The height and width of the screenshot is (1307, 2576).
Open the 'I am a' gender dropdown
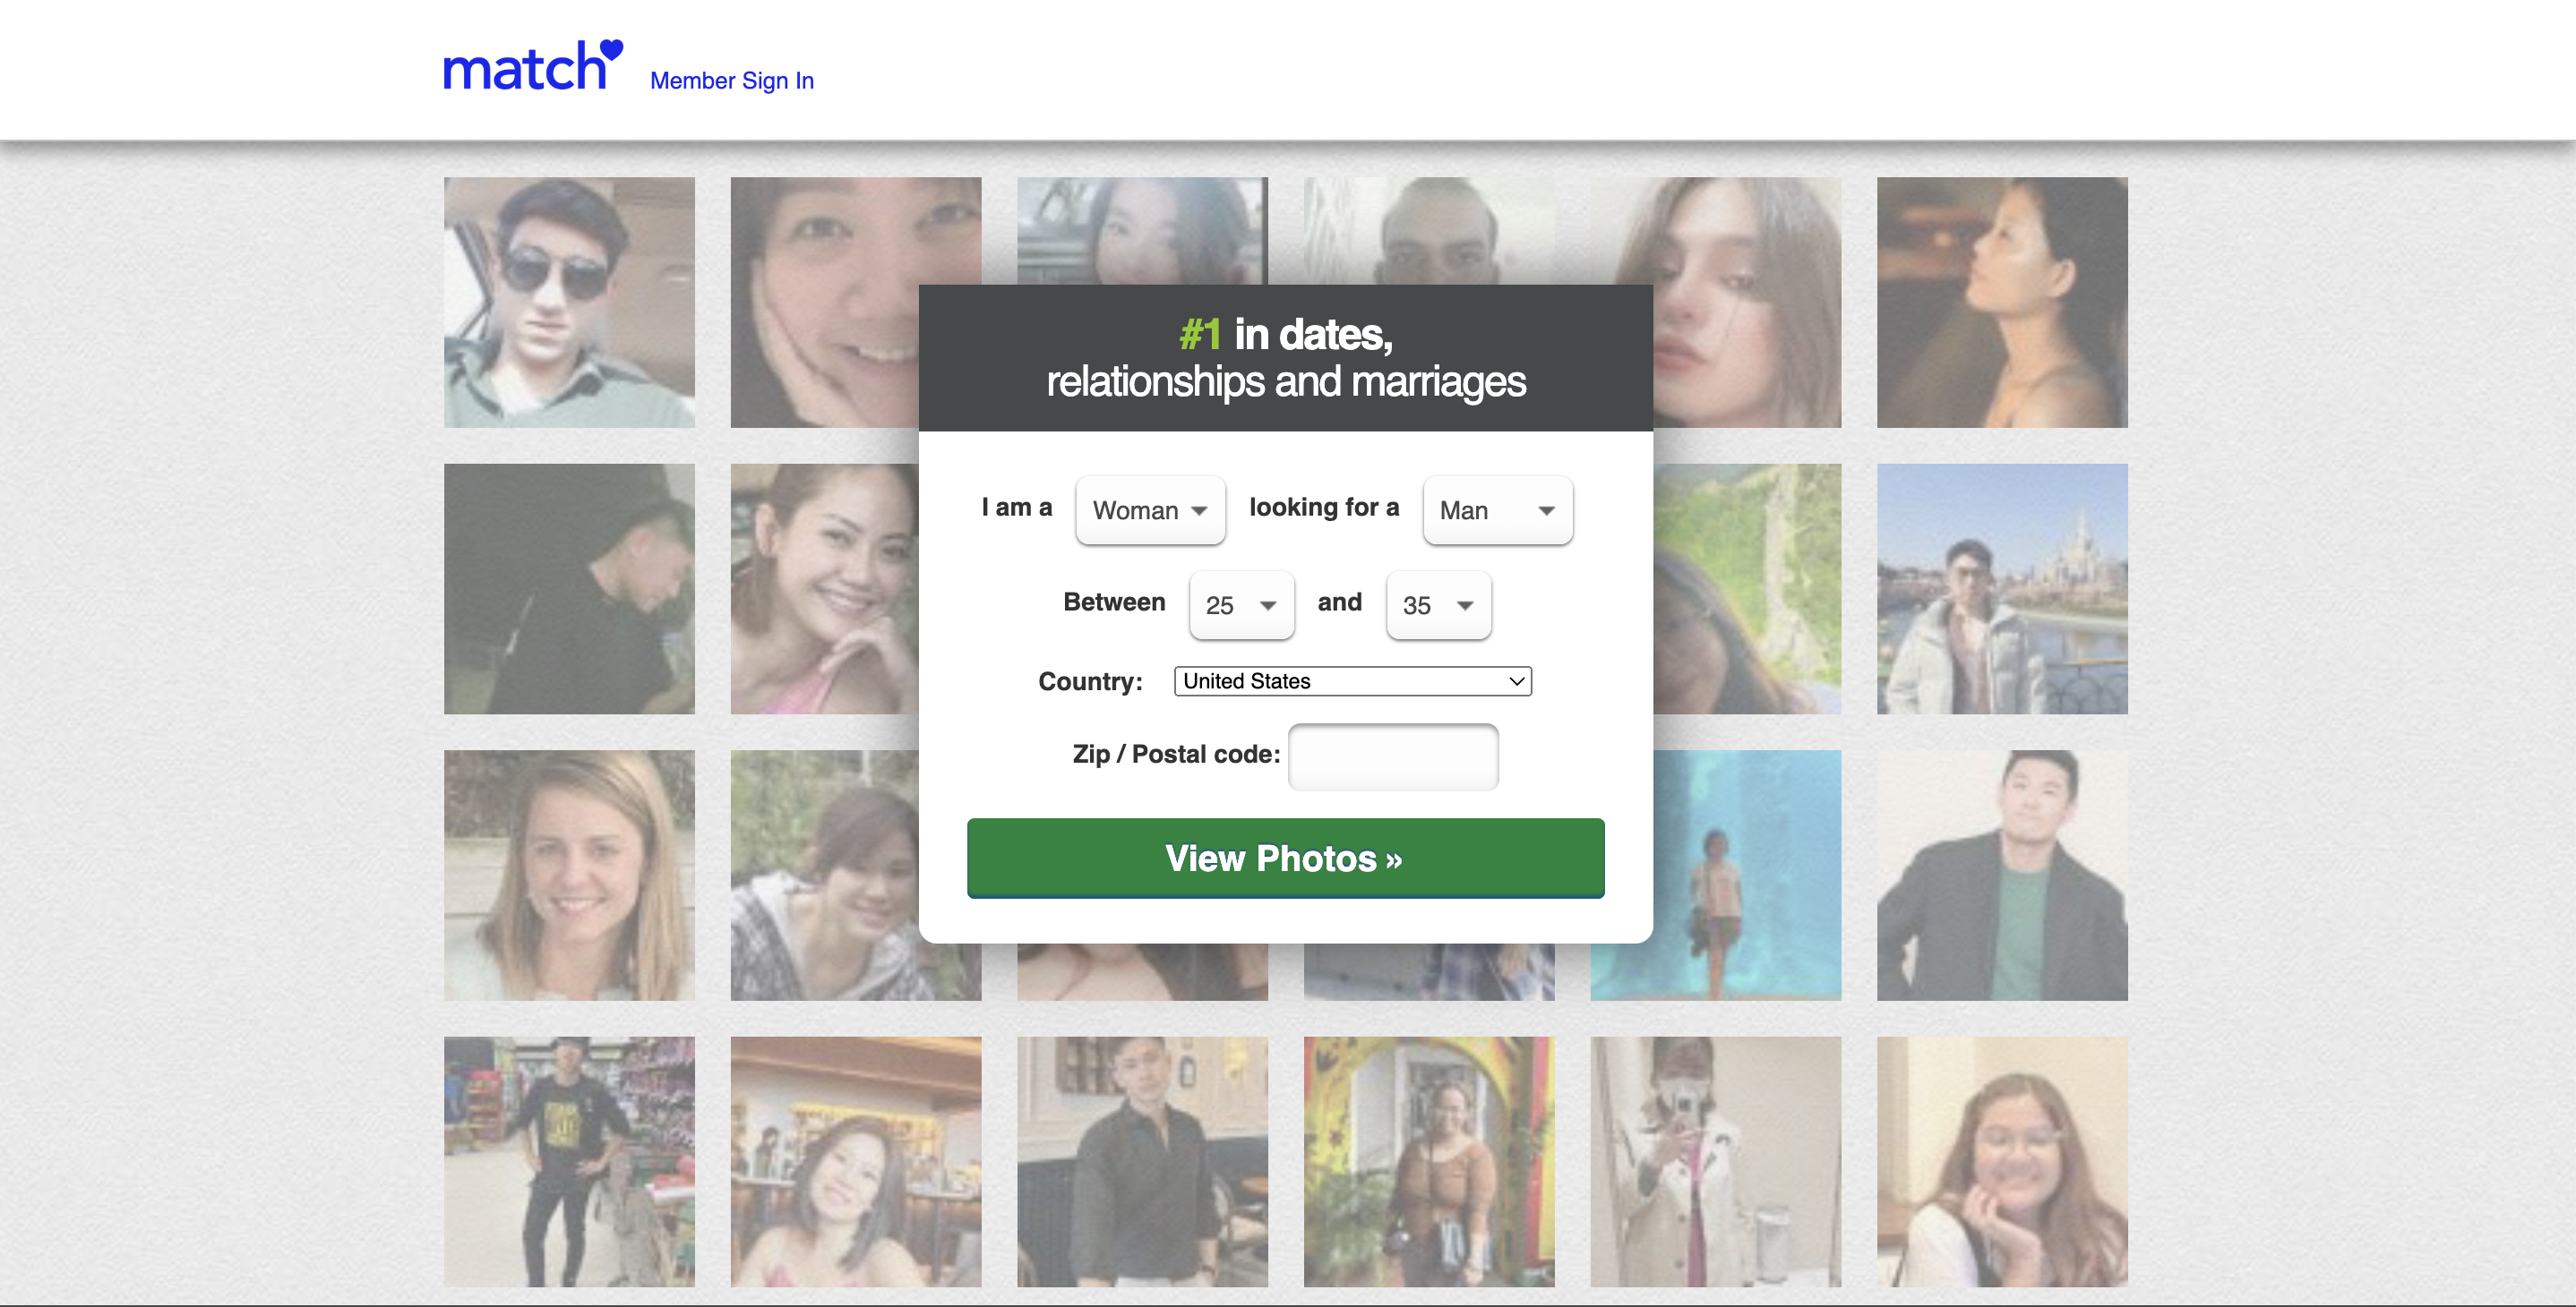pyautogui.click(x=1149, y=509)
